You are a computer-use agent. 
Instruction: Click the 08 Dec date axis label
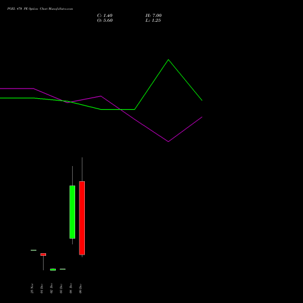(71, 288)
